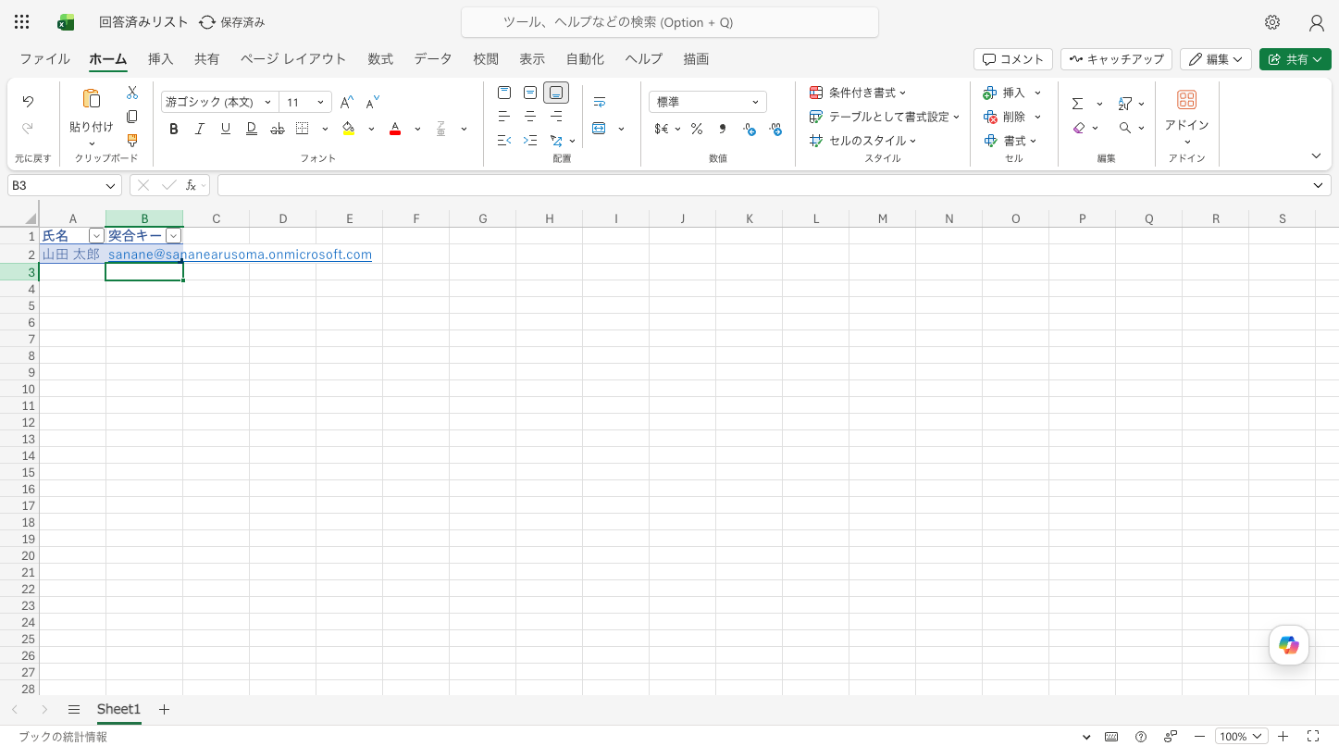1339x746 pixels.
Task: Toggle center horizontal alignment
Action: coord(530,117)
